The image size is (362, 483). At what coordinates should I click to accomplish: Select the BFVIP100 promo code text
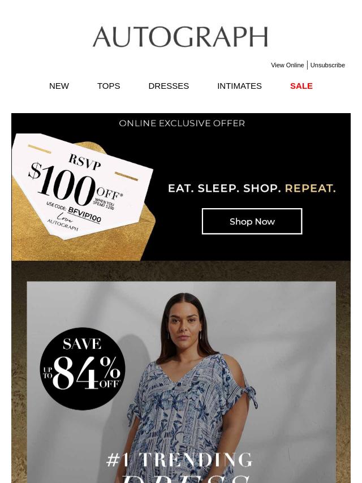[x=84, y=215]
